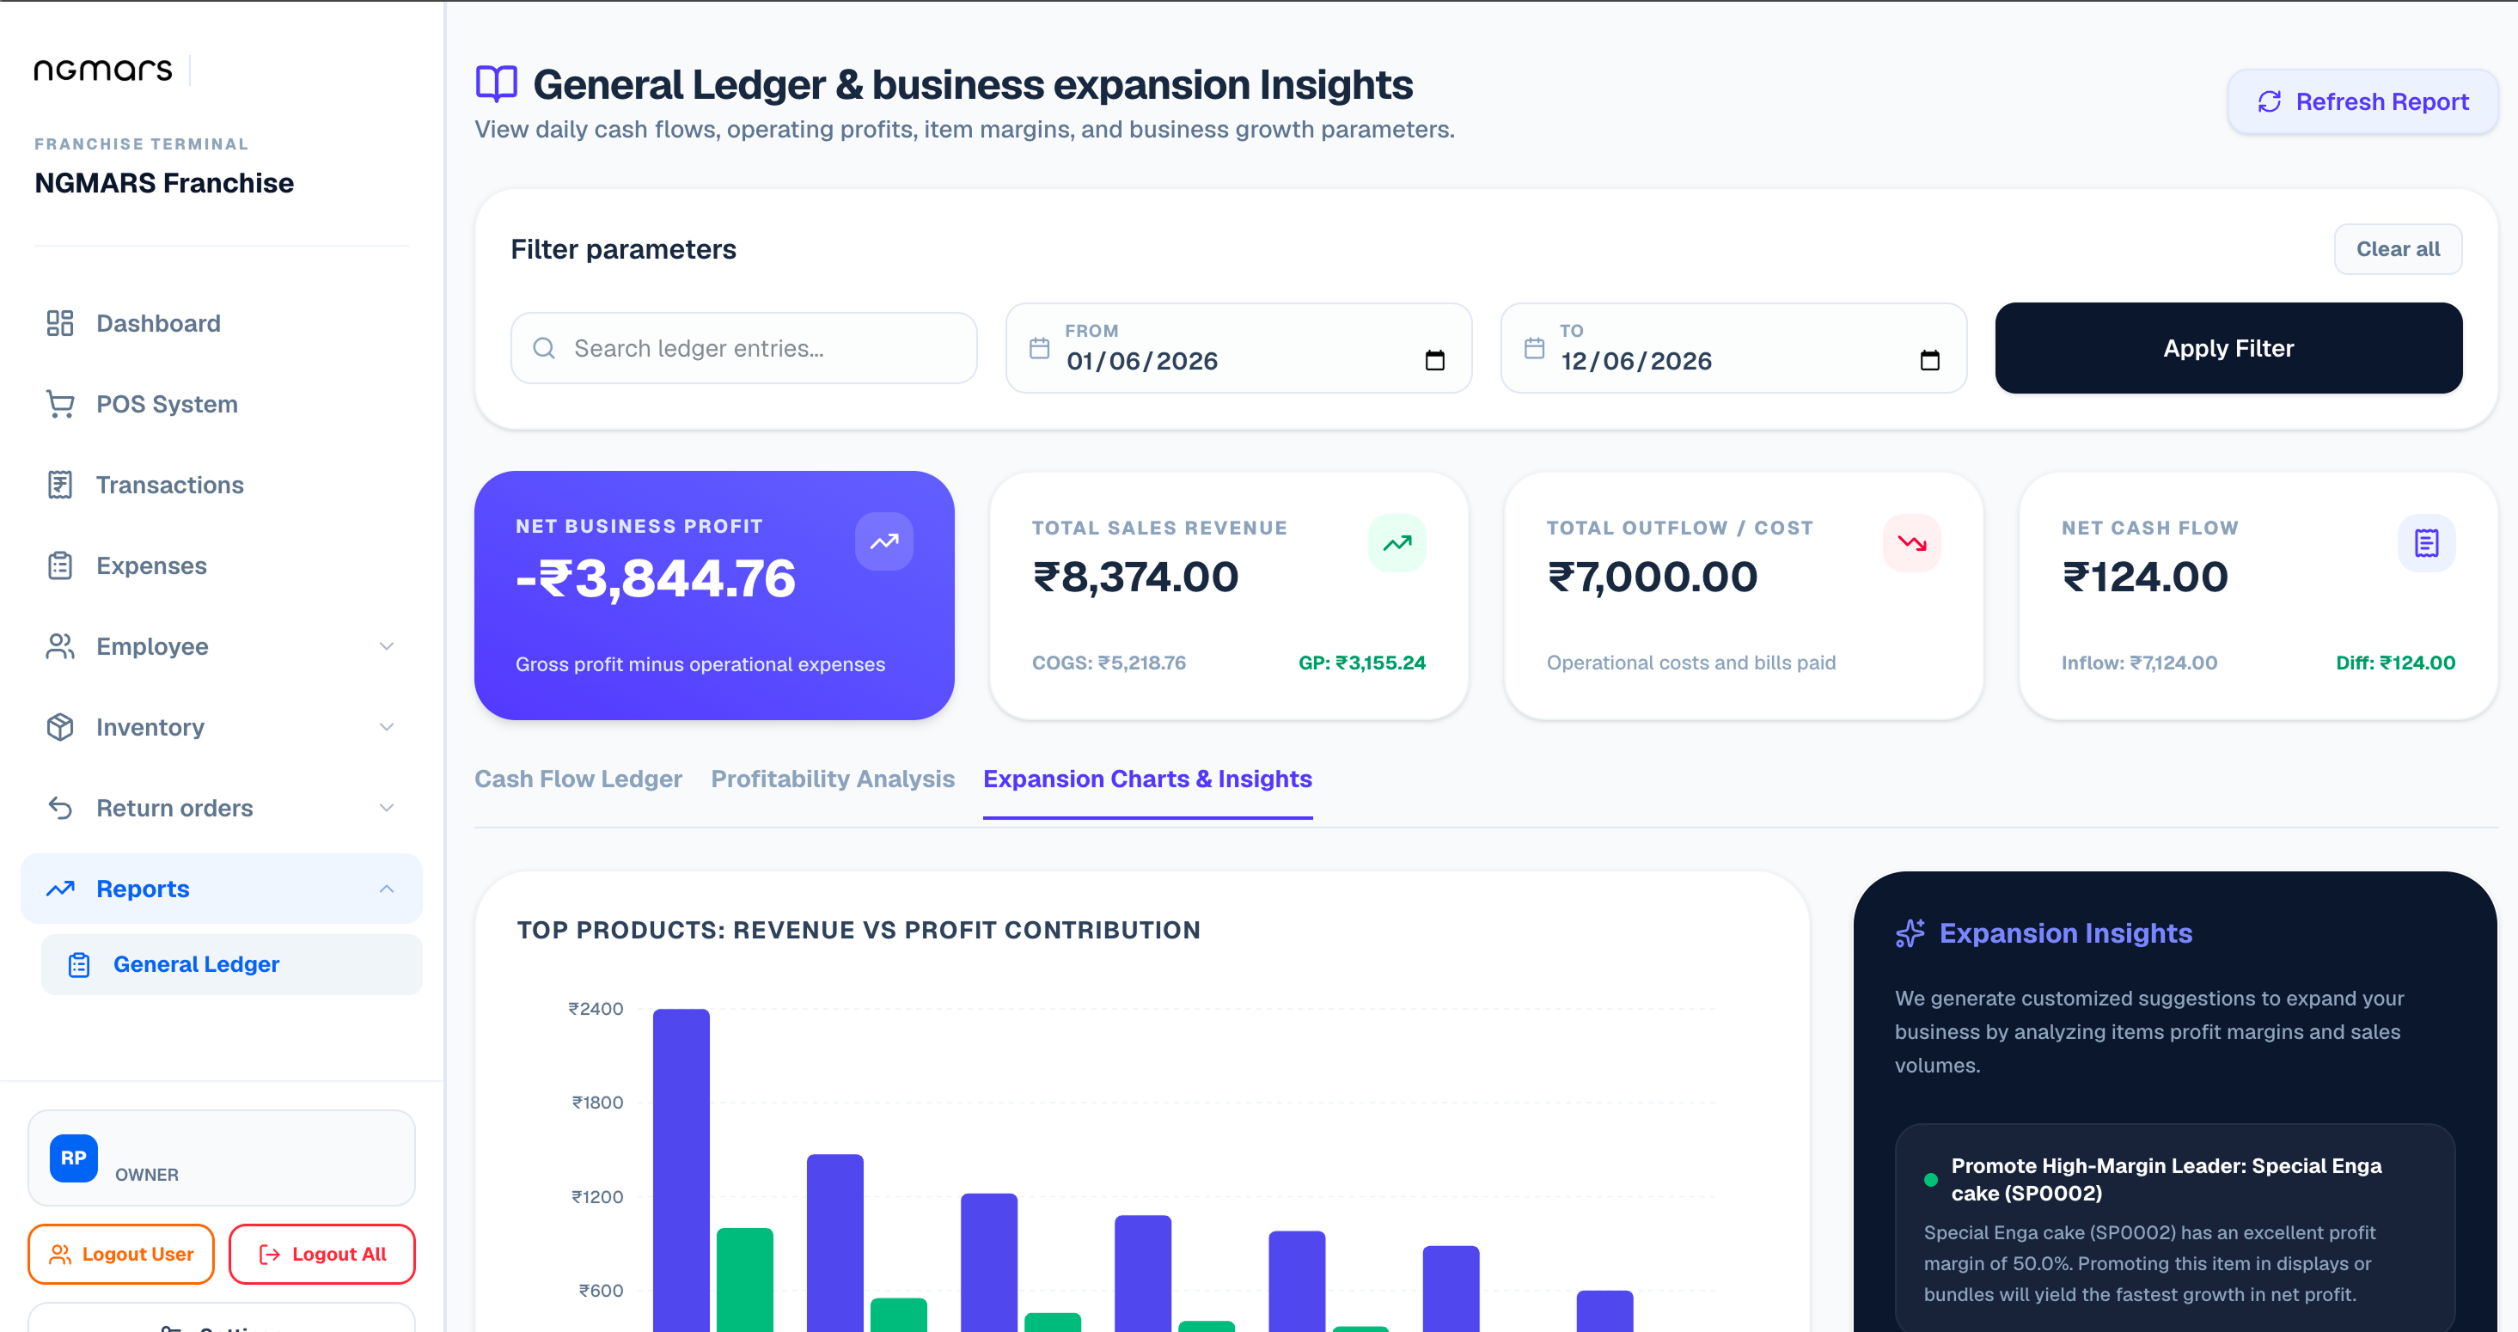
Task: Click the Dashboard grid icon
Action: pos(61,323)
